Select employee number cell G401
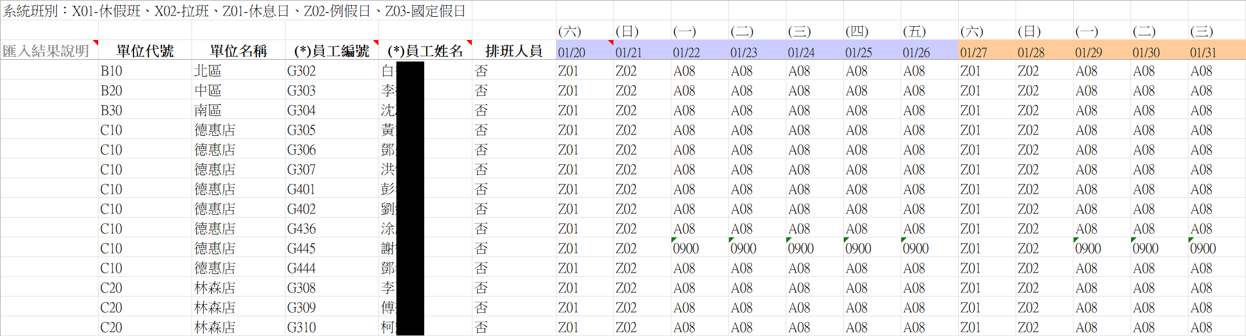The width and height of the screenshot is (1246, 336). click(x=302, y=189)
